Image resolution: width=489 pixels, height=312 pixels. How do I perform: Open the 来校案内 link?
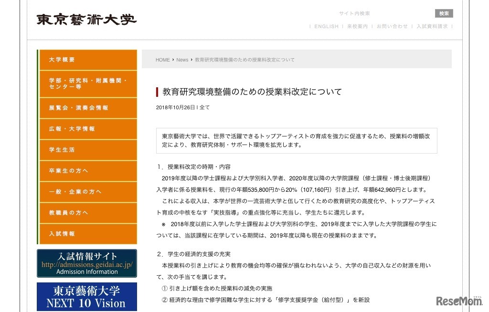coord(357,27)
